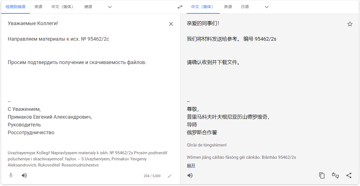Image resolution: width=360 pixels, height=186 pixels.
Task: Click the pinyin line 'Wǒmen jiāng cáiliào'
Action: coord(207,157)
